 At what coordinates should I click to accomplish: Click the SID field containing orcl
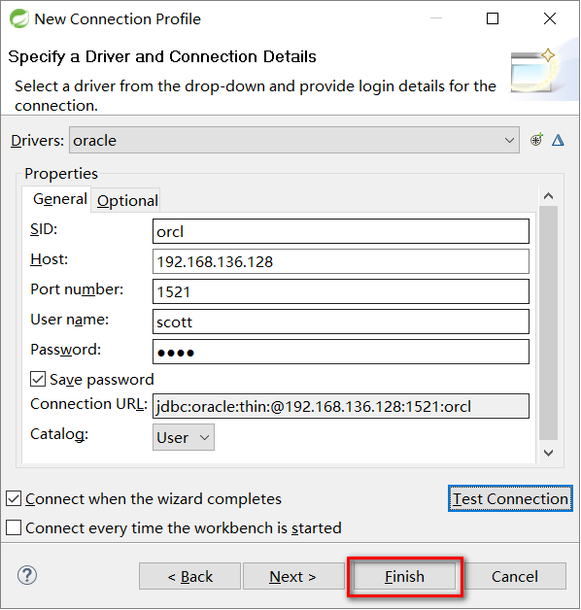pos(341,231)
